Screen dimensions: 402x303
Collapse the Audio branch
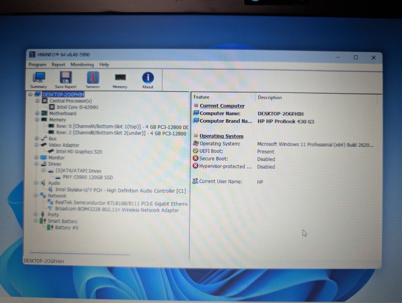click(x=36, y=183)
